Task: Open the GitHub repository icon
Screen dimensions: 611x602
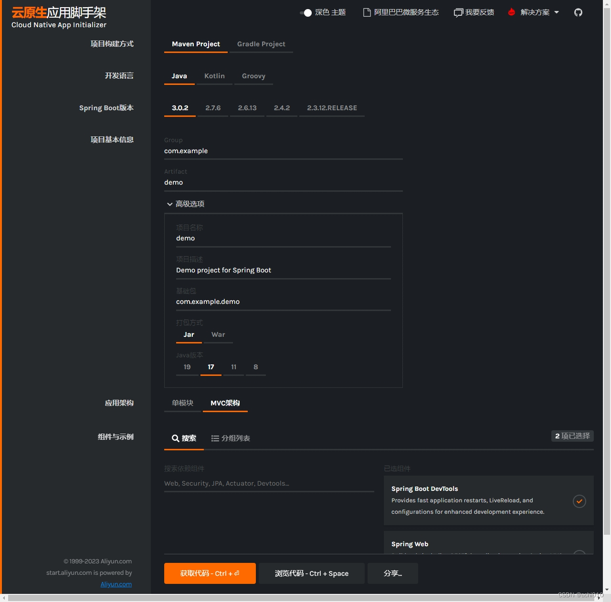Action: (578, 12)
